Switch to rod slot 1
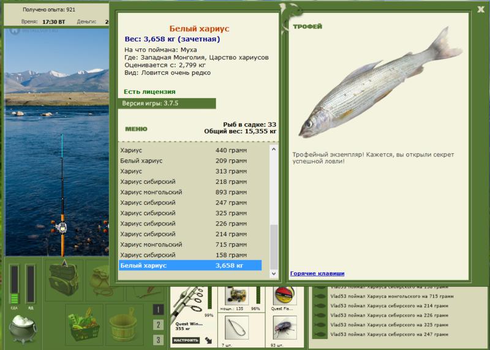This screenshot has height=350, width=490. point(158,310)
